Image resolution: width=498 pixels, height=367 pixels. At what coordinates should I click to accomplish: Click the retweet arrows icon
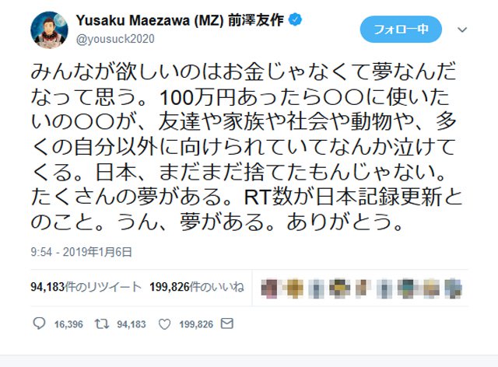pyautogui.click(x=102, y=324)
